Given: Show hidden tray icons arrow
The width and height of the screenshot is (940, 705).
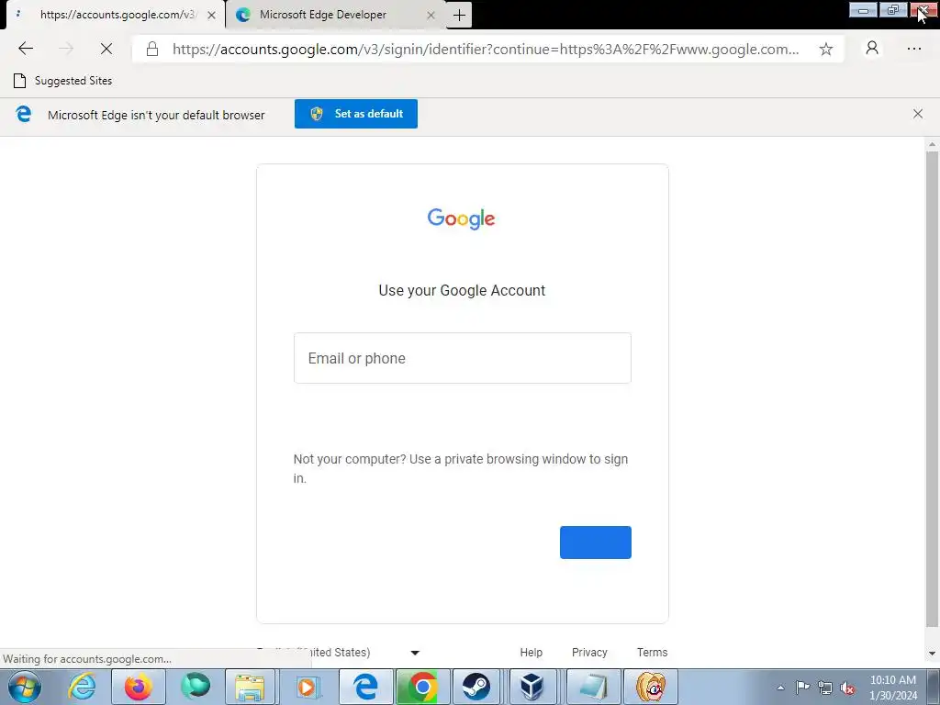Looking at the screenshot, I should (780, 688).
